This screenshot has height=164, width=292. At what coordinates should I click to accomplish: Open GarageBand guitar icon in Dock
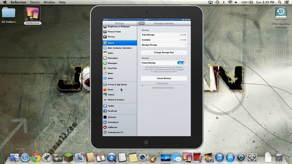pyautogui.click(x=155, y=158)
